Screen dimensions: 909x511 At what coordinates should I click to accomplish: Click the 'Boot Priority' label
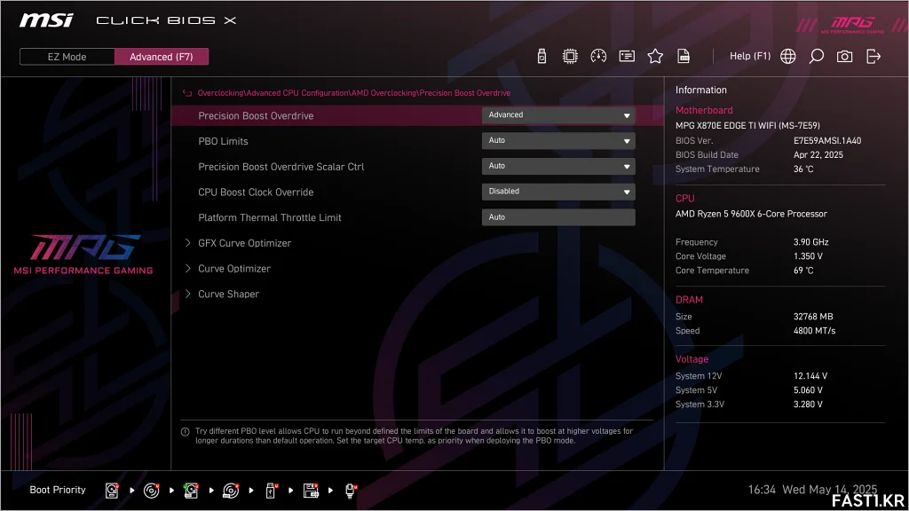click(x=58, y=490)
